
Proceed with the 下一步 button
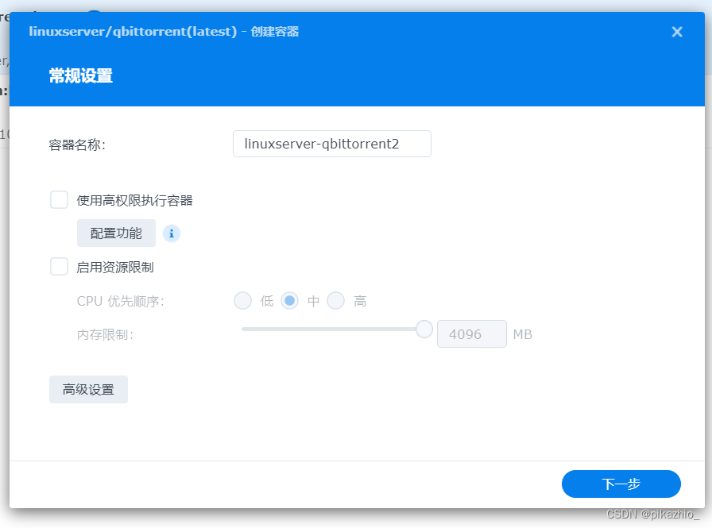(x=621, y=484)
